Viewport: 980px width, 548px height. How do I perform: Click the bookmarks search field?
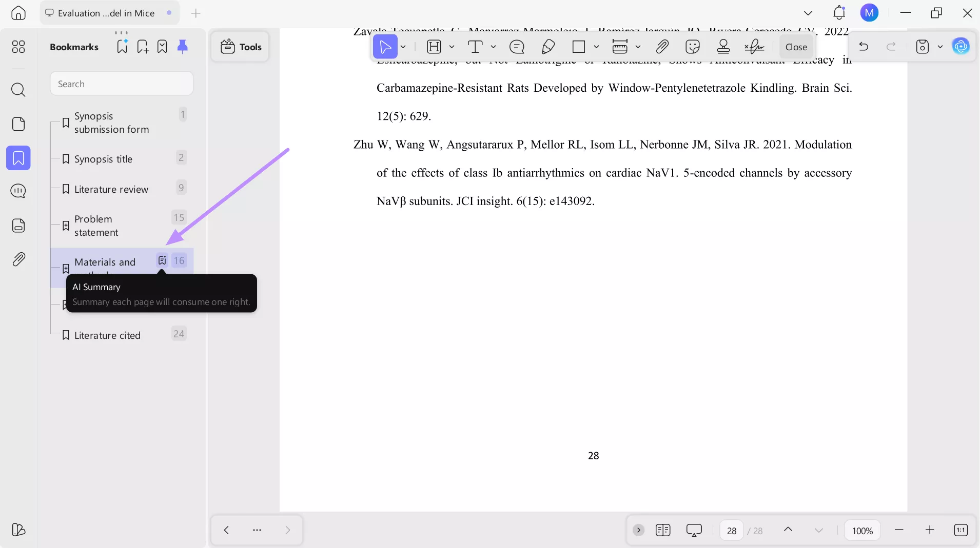122,84
